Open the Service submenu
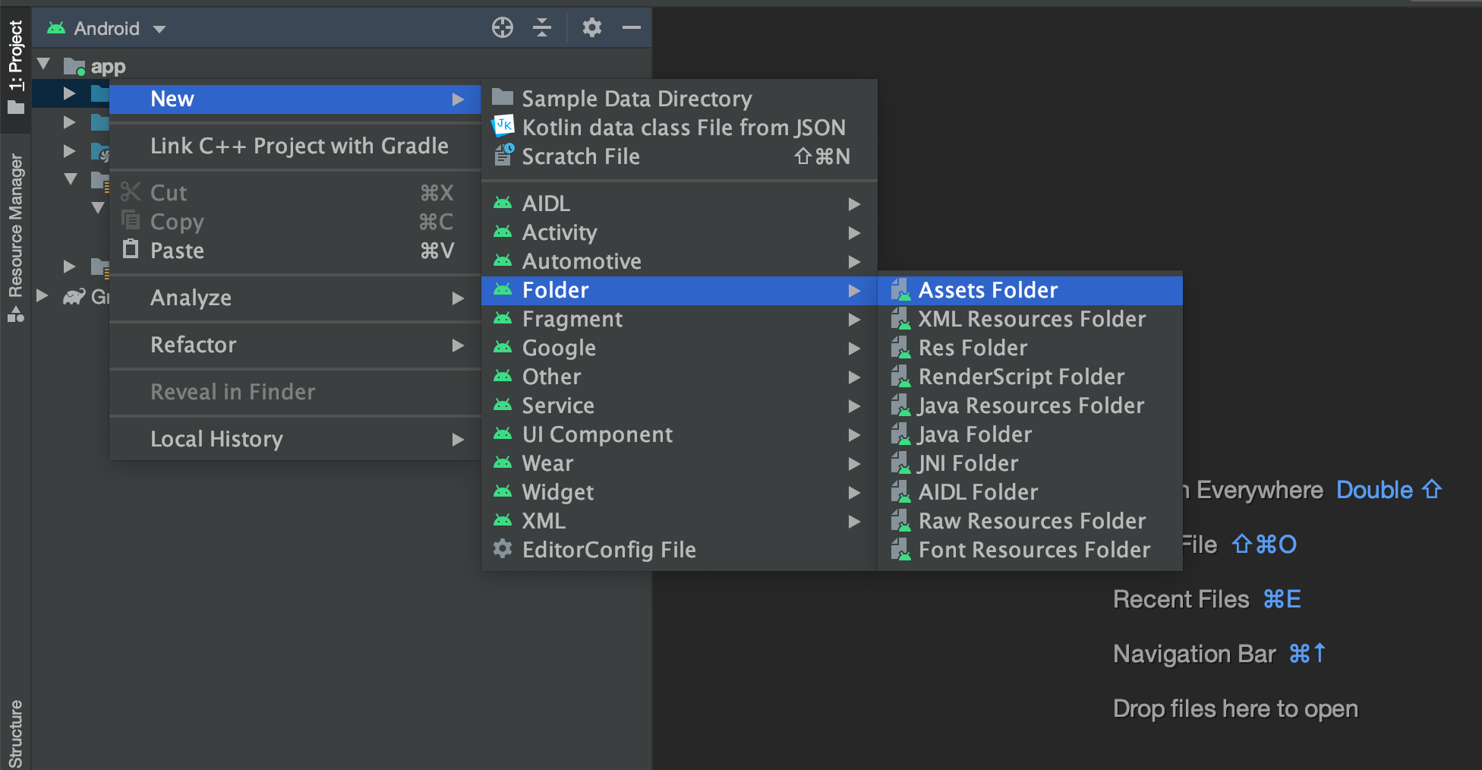1482x770 pixels. click(680, 406)
